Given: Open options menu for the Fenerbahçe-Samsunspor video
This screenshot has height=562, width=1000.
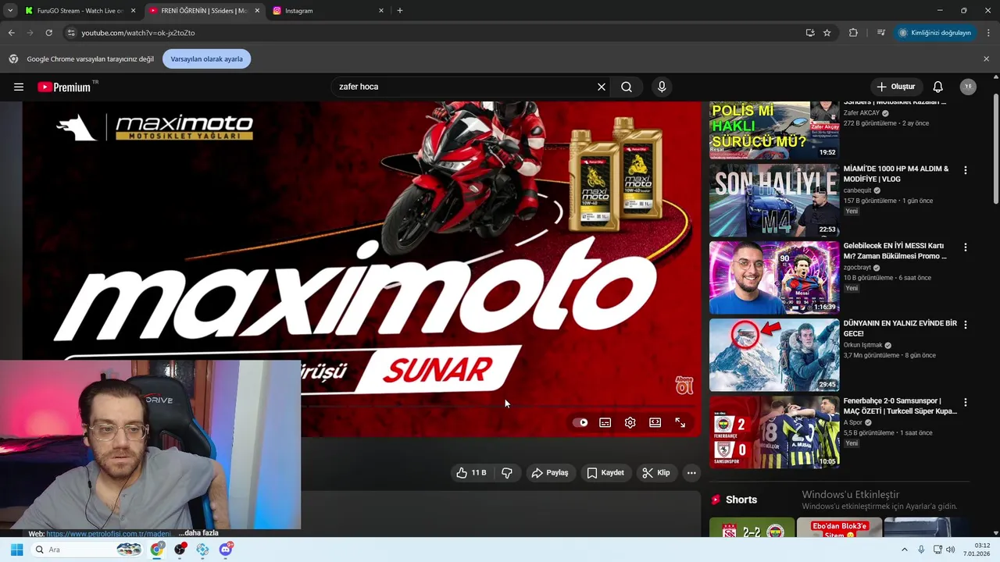Looking at the screenshot, I should coord(966,403).
